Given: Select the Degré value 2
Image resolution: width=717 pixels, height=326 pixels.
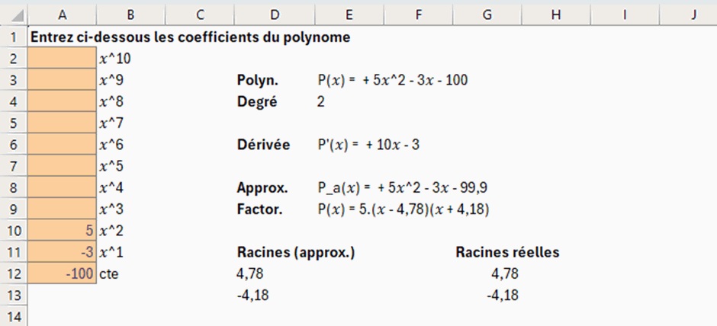Looking at the screenshot, I should coord(320,101).
